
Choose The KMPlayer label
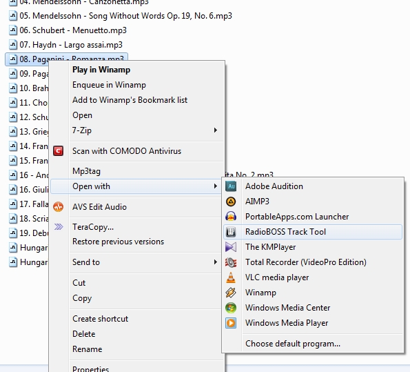coord(270,247)
